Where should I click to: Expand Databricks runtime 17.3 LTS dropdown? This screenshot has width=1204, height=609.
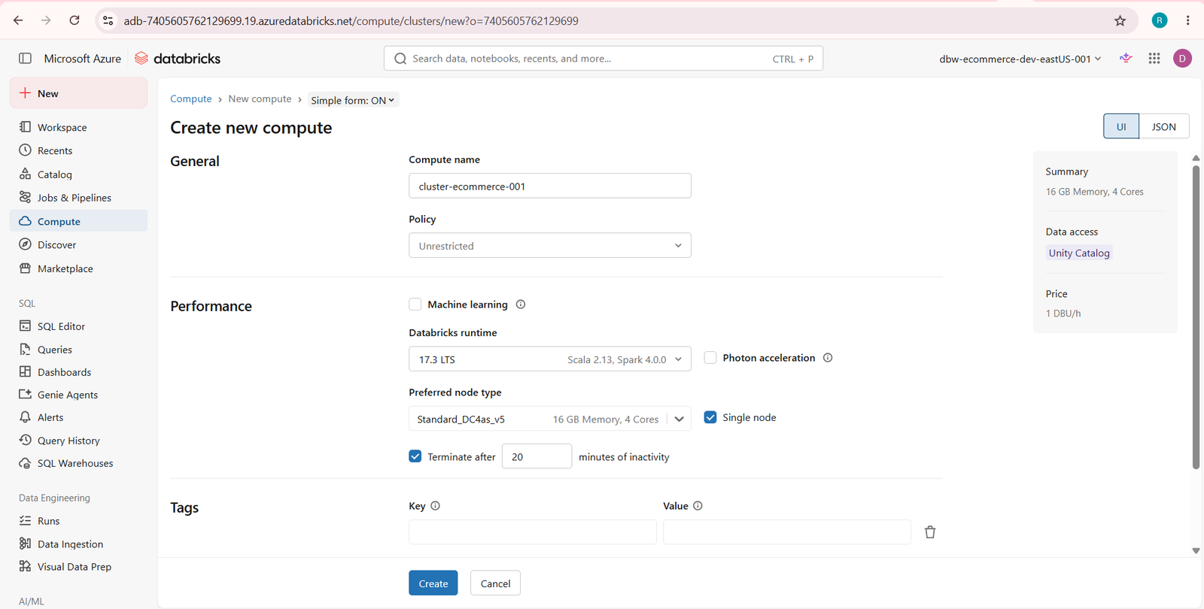549,359
